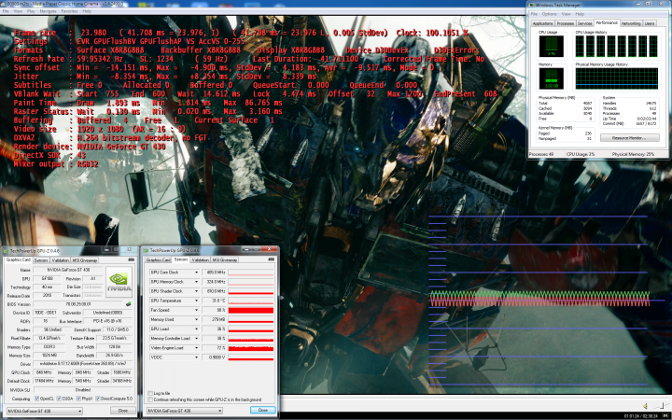Switch to Graphics Card tab in right GPU-Z window
672x420 pixels.
tap(158, 259)
